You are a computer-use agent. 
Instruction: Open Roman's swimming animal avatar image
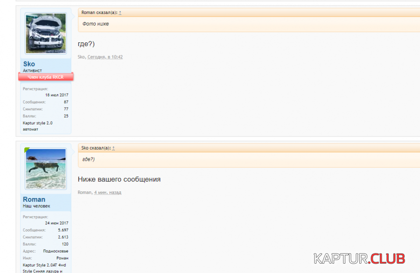[46, 169]
